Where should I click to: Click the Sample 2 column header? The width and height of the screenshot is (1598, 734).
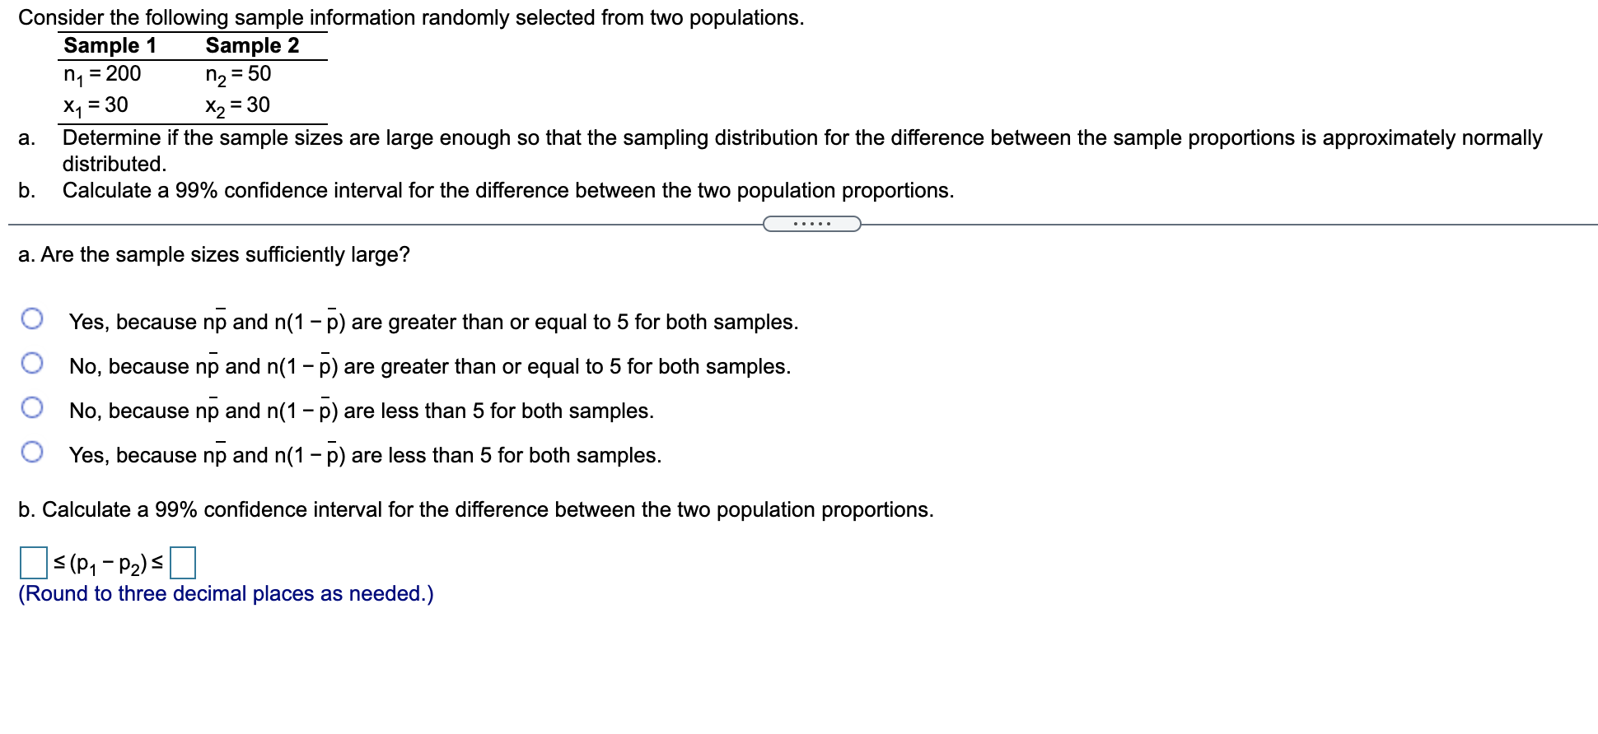click(252, 45)
